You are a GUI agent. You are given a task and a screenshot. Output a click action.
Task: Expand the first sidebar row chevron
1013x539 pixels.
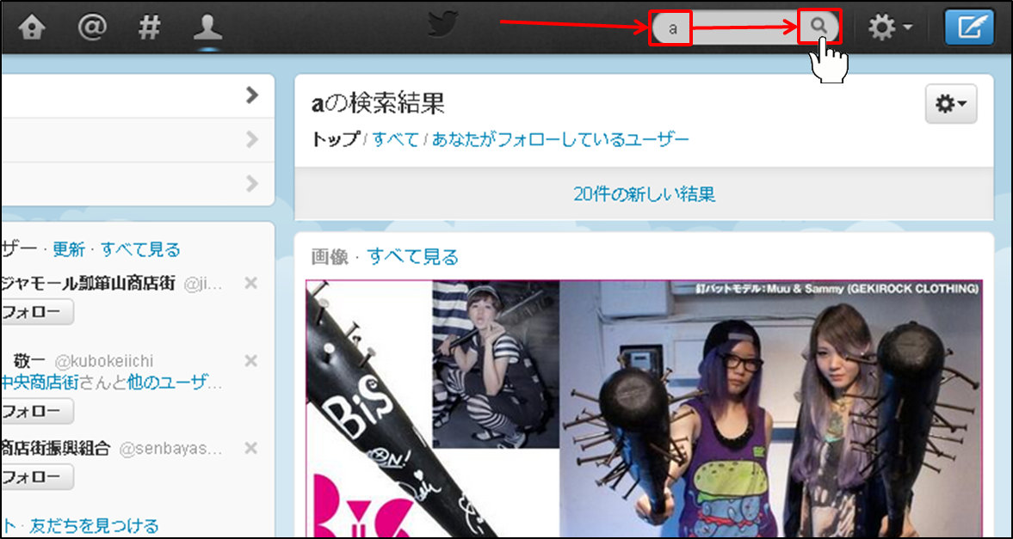251,95
